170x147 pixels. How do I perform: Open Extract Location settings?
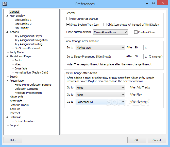coord(24,121)
